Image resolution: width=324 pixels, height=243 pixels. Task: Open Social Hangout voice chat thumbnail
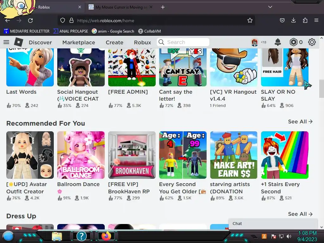[81, 67]
